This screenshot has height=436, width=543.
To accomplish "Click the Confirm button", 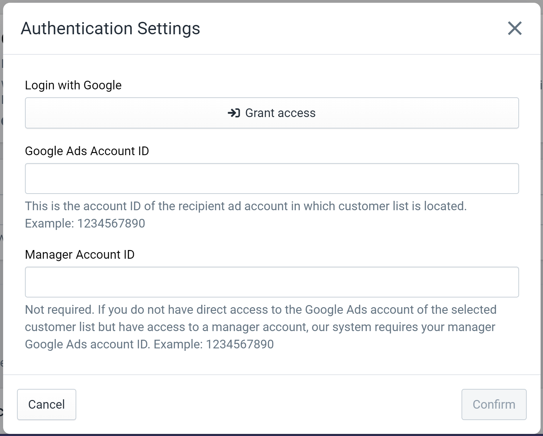I will point(494,404).
